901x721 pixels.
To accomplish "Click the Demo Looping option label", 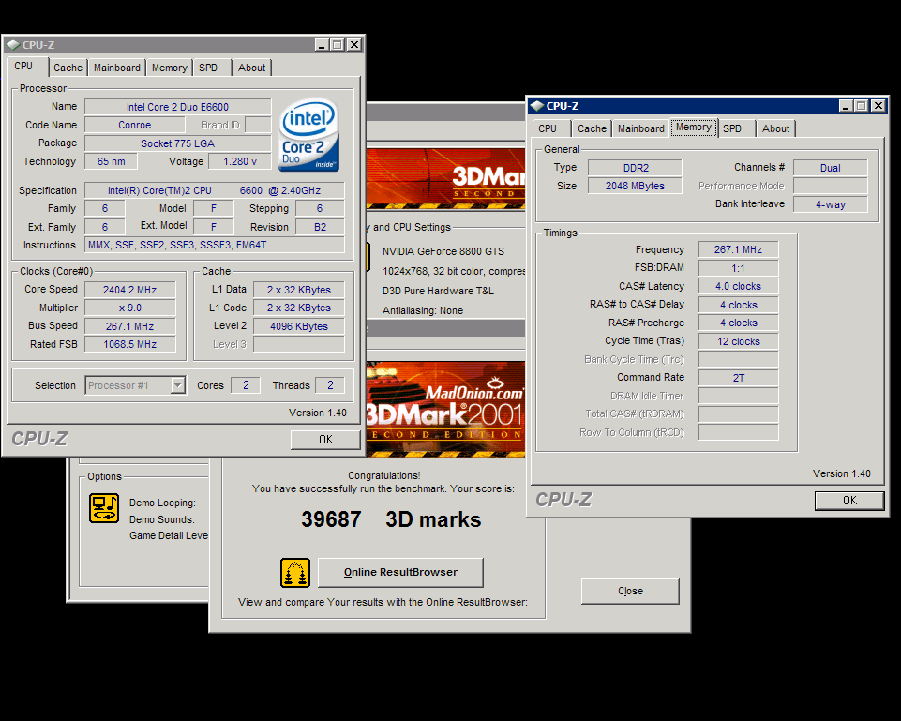I will [x=162, y=503].
